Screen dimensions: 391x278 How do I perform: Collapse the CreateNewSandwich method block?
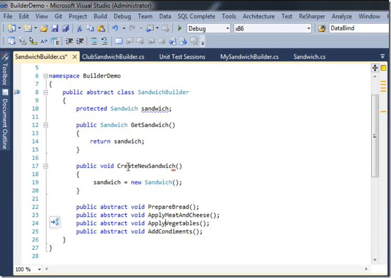point(46,166)
